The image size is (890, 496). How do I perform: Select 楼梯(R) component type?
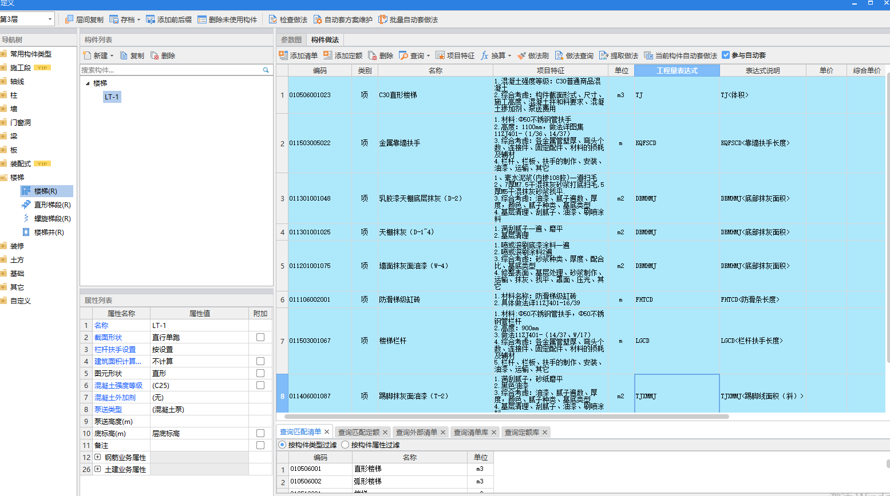coord(46,191)
